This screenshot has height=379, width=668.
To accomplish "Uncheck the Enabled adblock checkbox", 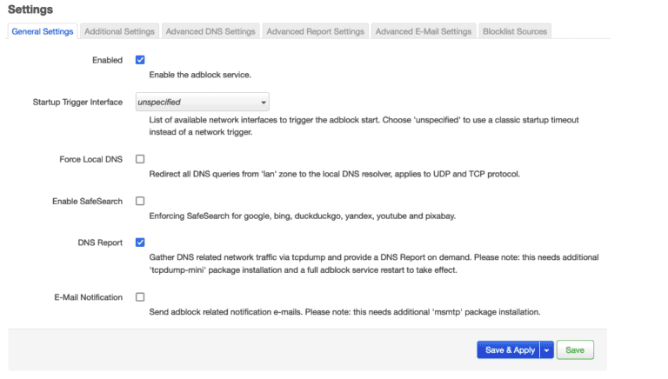I will tap(140, 60).
